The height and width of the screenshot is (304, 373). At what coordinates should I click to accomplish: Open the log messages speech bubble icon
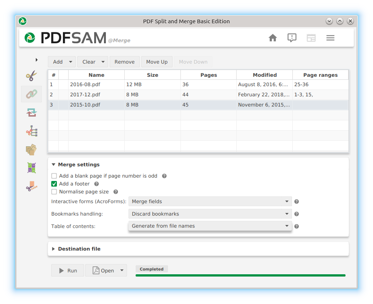tap(292, 38)
